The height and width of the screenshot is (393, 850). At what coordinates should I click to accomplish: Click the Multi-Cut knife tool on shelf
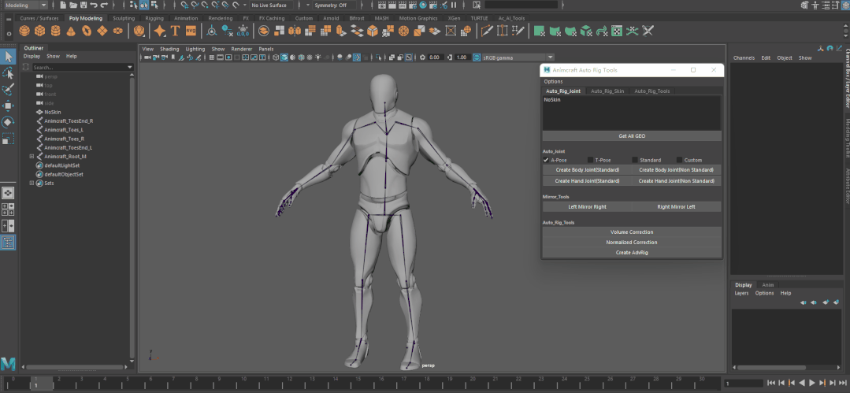click(487, 31)
